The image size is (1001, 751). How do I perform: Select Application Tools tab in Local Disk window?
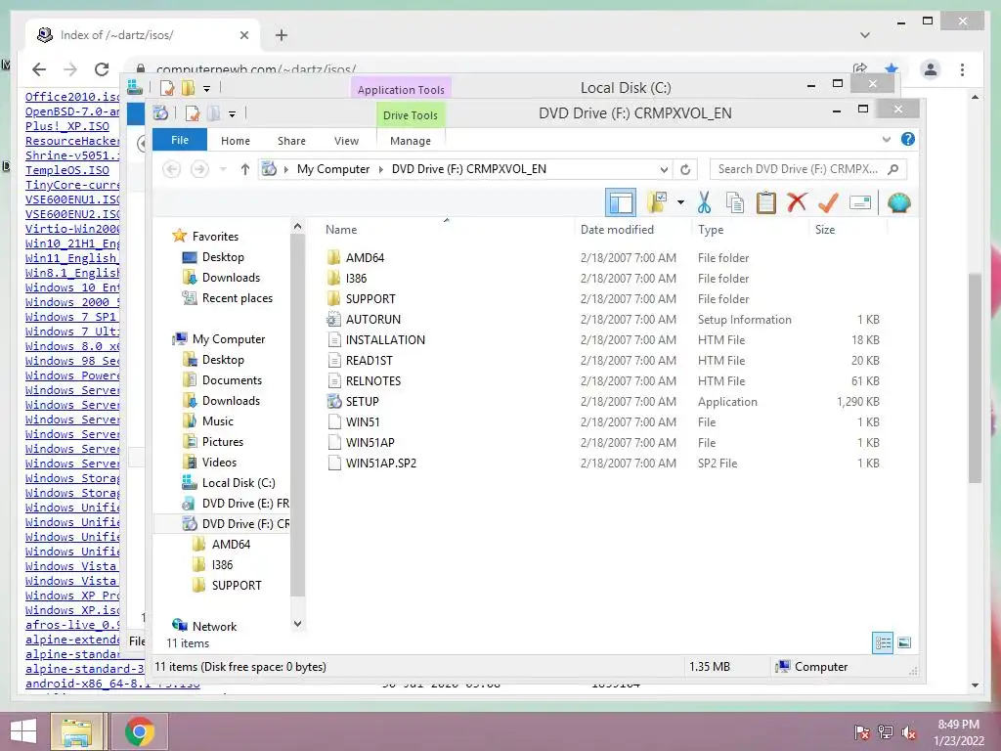click(x=401, y=89)
